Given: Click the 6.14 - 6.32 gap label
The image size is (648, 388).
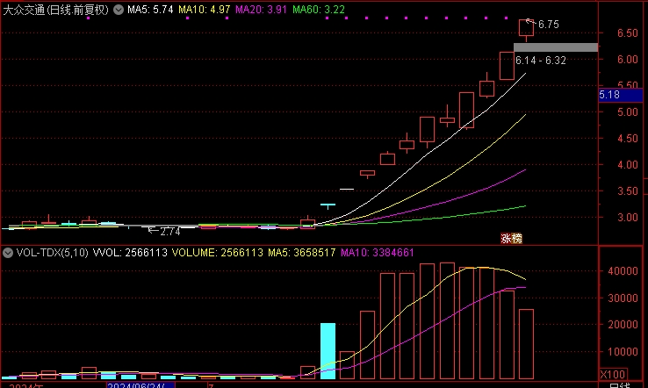Looking at the screenshot, I should pyautogui.click(x=541, y=61).
